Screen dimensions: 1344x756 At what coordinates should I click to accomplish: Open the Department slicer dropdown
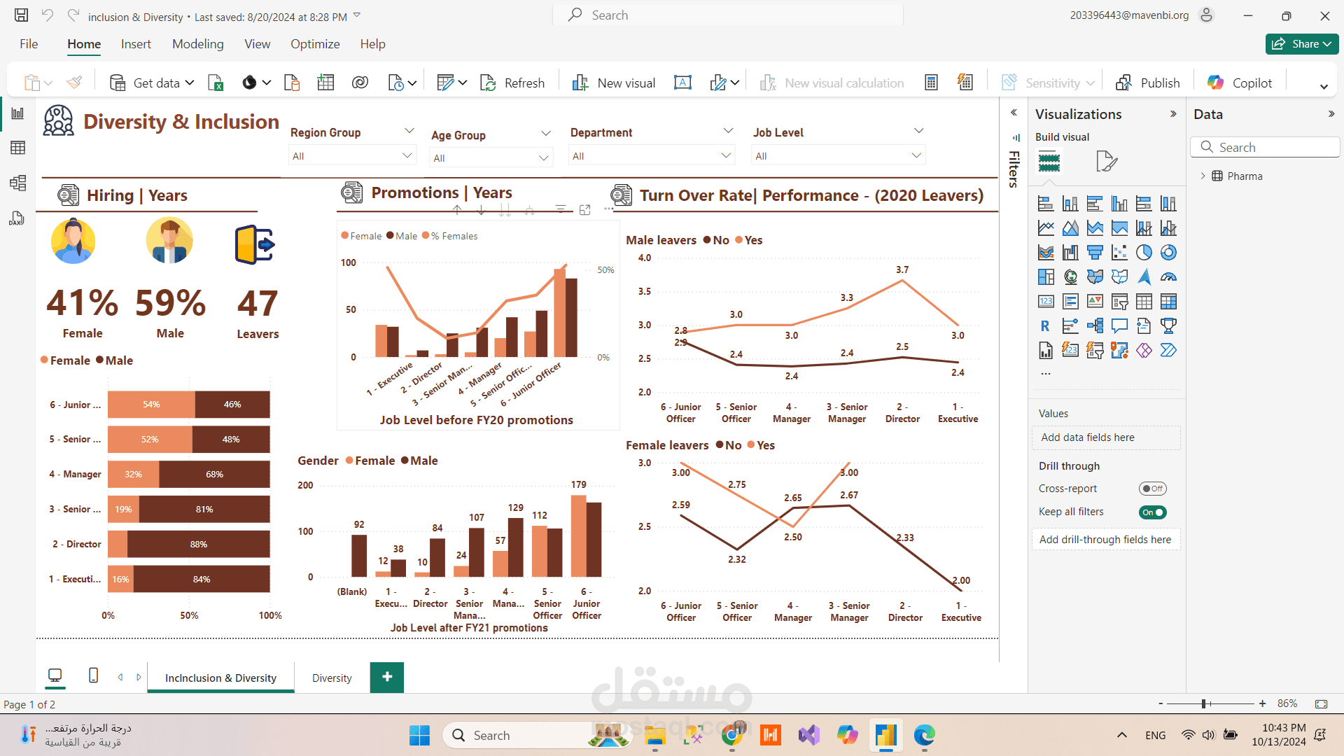(x=726, y=155)
